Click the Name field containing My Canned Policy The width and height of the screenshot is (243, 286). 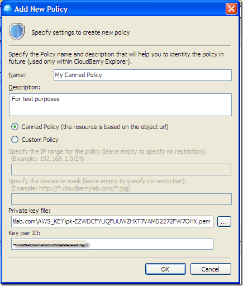[x=142, y=75]
